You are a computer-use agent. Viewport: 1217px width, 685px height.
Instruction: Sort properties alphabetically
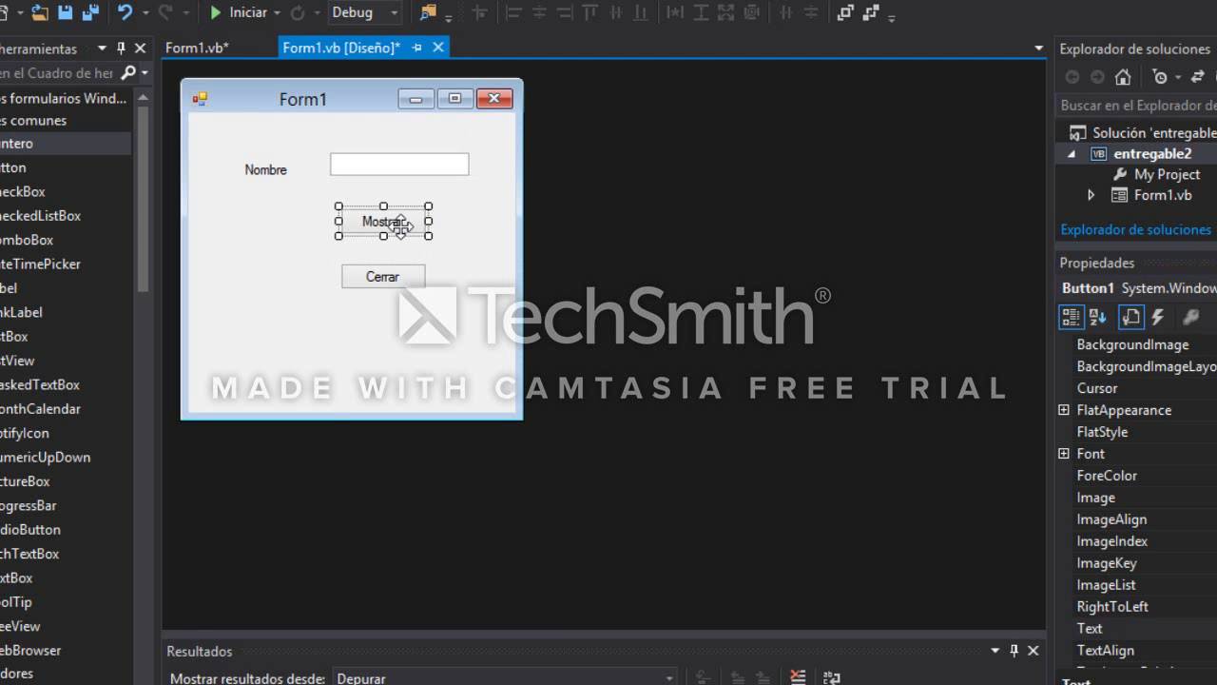1097,318
